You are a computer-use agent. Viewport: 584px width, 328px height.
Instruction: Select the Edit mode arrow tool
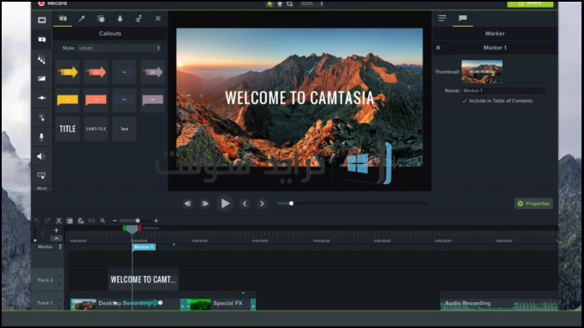click(269, 3)
